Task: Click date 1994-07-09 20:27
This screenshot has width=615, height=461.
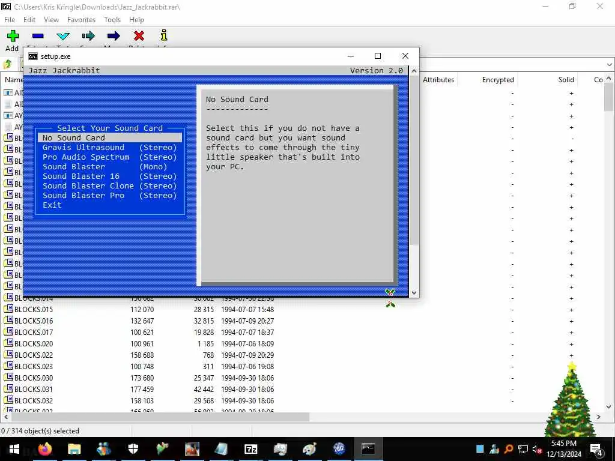Action: [247, 321]
